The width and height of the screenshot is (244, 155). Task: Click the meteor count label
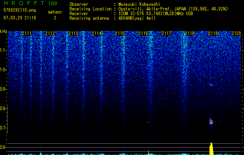pos(55,12)
